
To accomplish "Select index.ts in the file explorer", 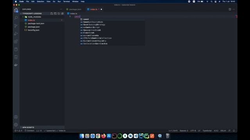I will click(x=42, y=20).
